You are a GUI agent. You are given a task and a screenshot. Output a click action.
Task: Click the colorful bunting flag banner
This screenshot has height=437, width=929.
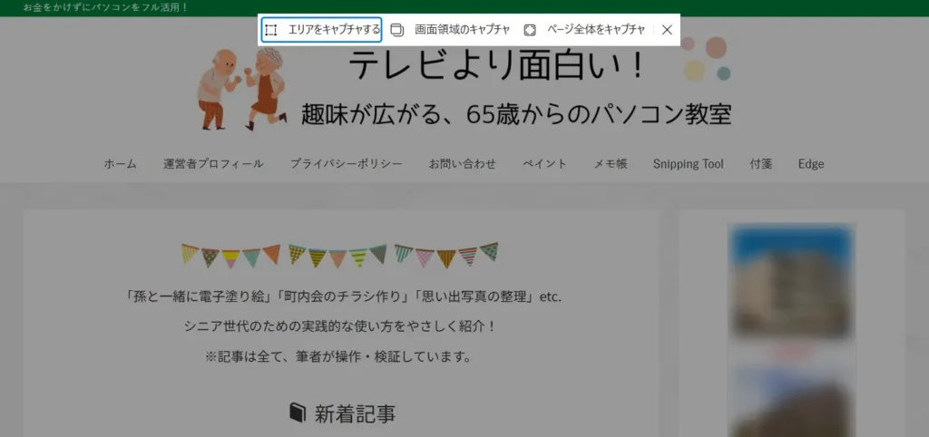pyautogui.click(x=339, y=255)
